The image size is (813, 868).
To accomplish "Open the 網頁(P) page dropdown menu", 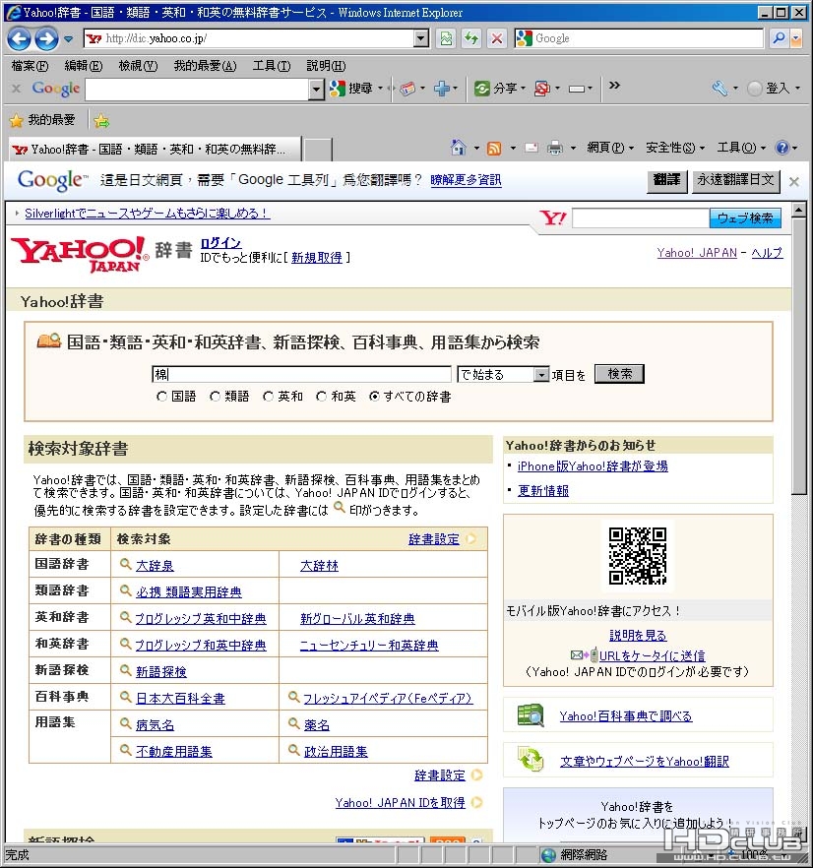I will tap(610, 148).
